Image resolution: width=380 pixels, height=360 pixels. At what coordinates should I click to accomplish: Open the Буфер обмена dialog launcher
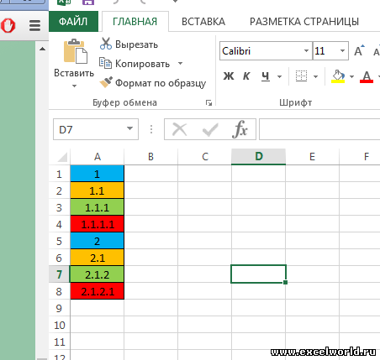(208, 102)
